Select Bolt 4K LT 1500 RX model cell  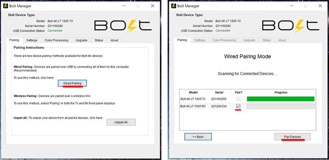pyautogui.click(x=193, y=106)
